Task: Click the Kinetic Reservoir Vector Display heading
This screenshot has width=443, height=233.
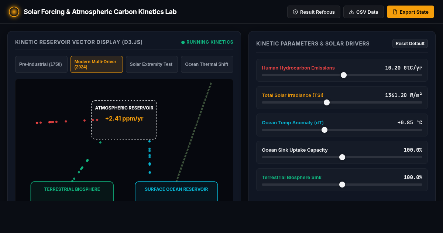Action: (79, 42)
